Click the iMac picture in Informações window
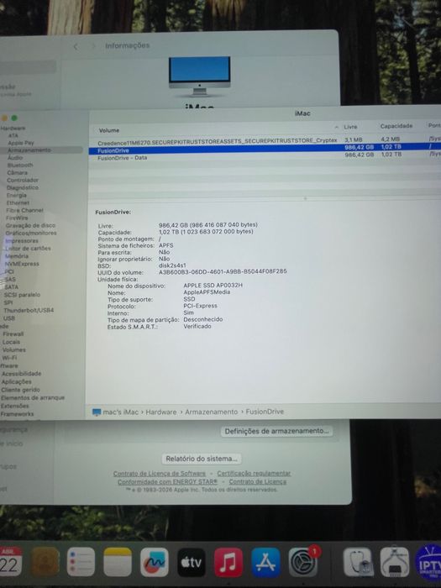This screenshot has height=588, width=441. point(199,76)
